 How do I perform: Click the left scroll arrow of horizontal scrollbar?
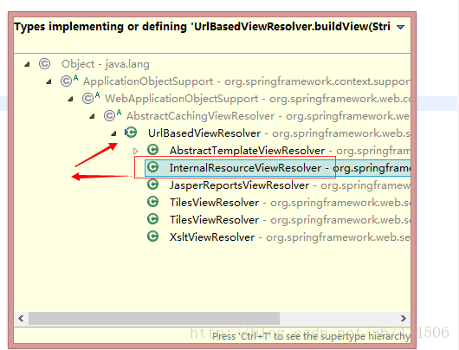click(x=21, y=318)
